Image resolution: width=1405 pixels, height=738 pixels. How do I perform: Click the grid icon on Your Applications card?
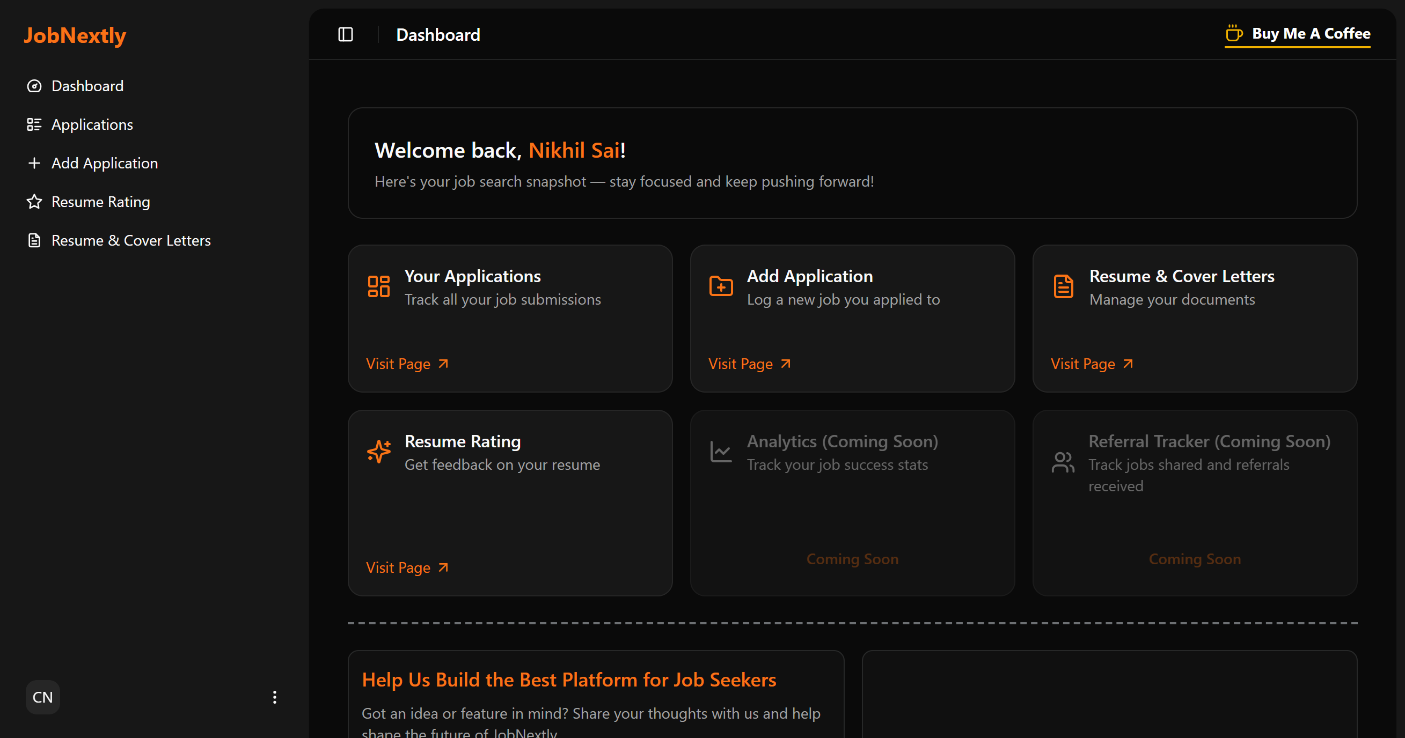click(x=379, y=286)
